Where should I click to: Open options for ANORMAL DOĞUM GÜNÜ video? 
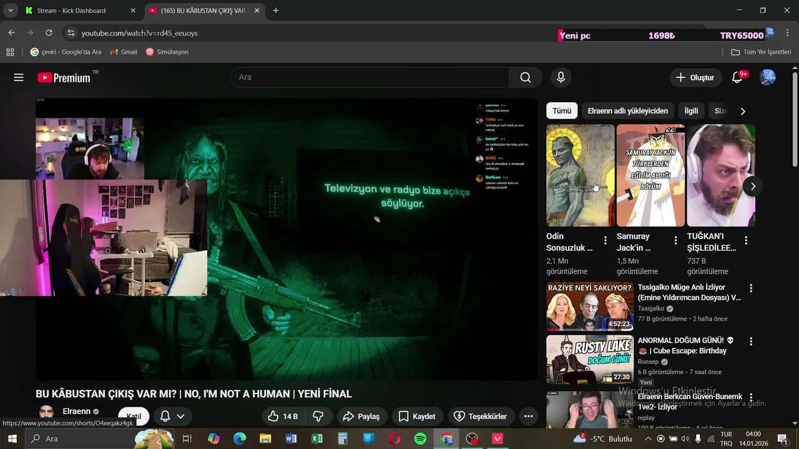(751, 341)
